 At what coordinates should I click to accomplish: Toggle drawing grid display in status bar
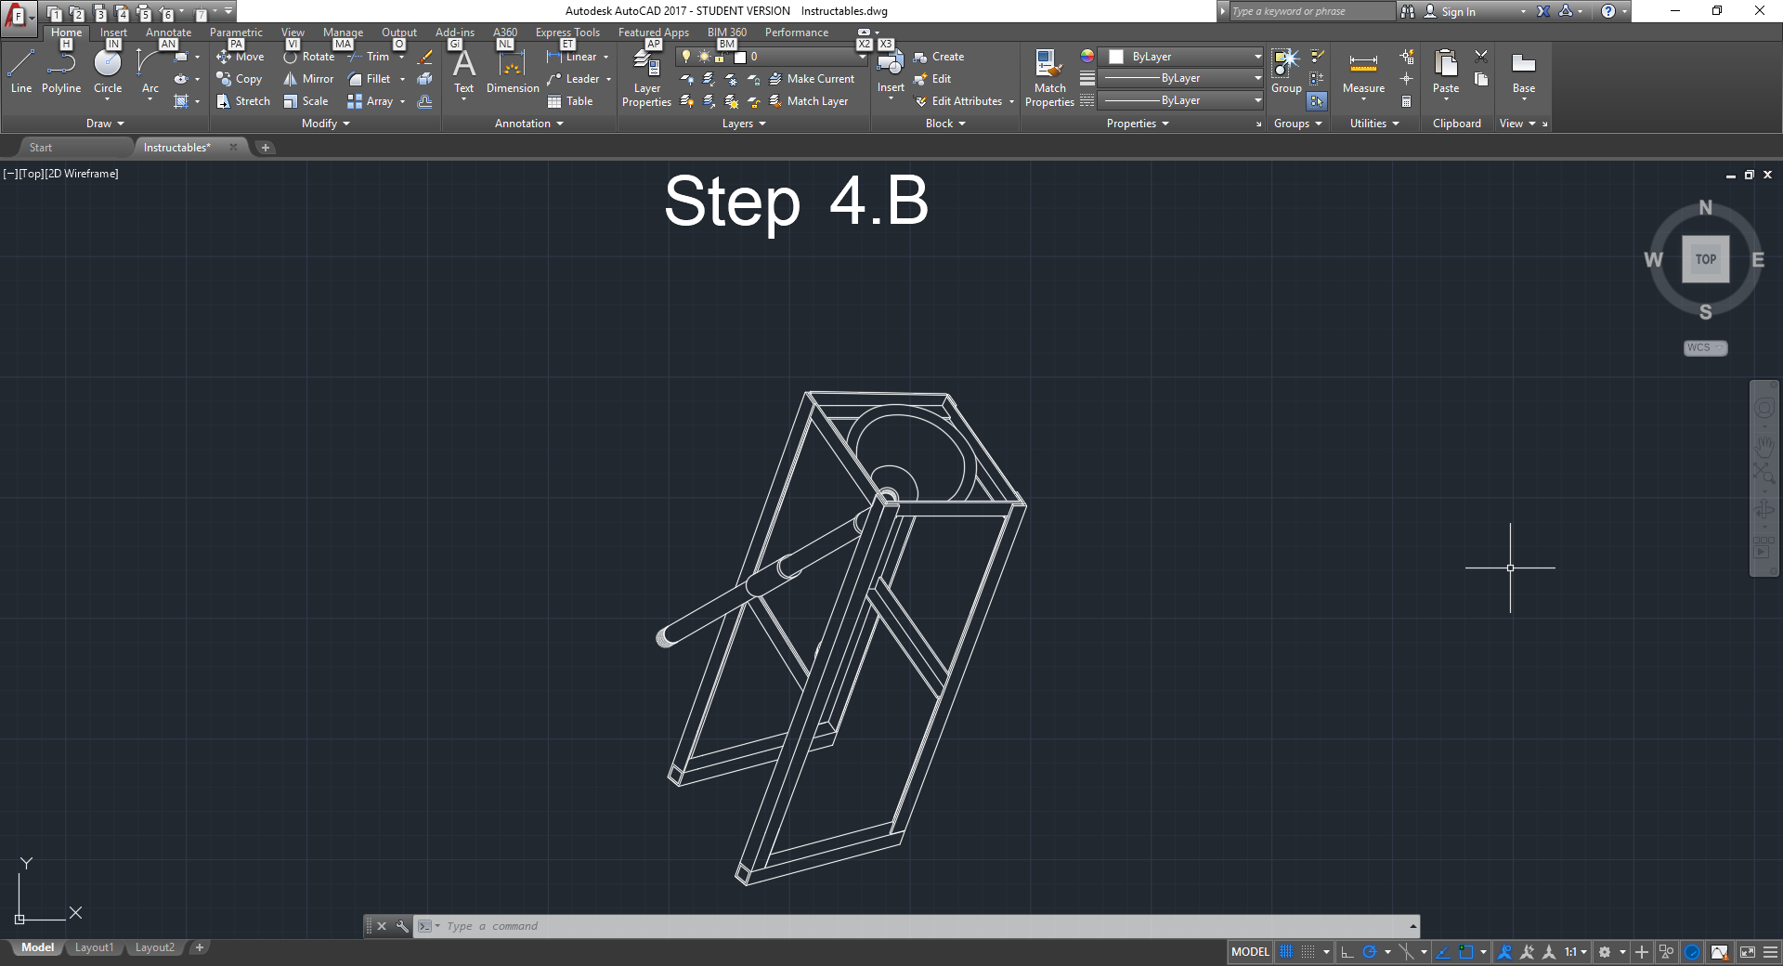(1285, 952)
